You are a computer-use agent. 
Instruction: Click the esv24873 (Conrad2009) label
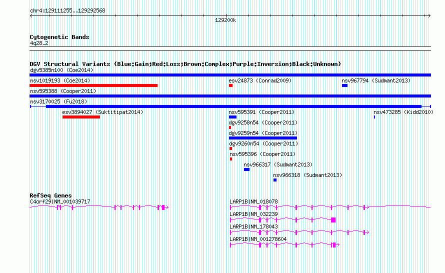(260, 80)
